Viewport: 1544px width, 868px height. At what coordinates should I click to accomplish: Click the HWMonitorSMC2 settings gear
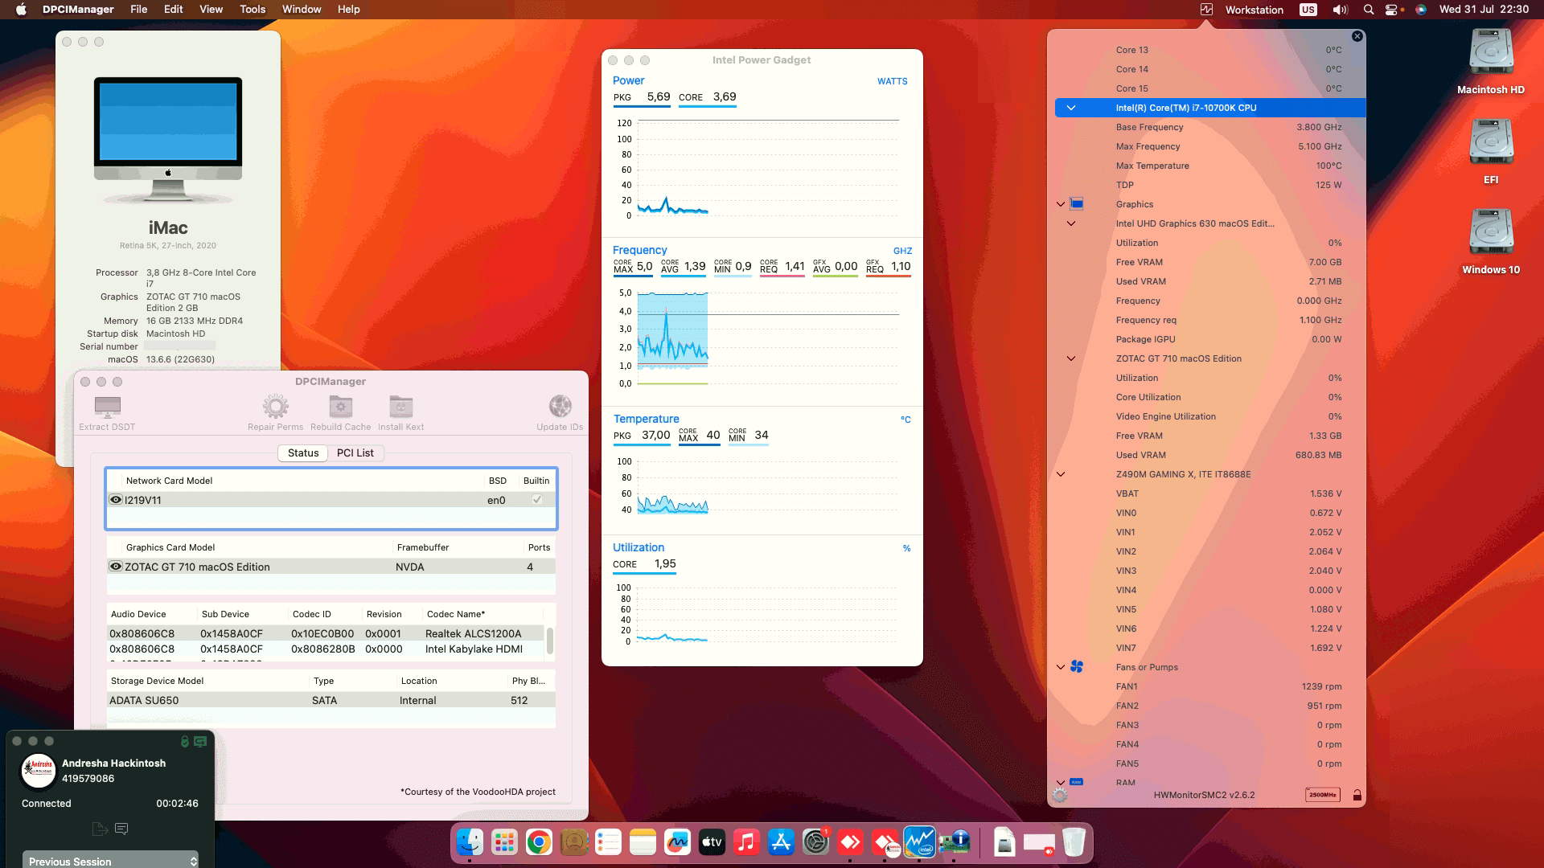pyautogui.click(x=1060, y=796)
